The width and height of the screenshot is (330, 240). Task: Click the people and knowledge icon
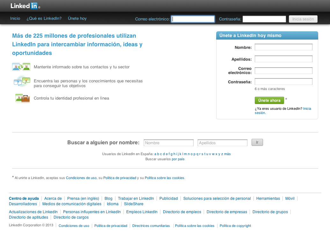point(22,81)
